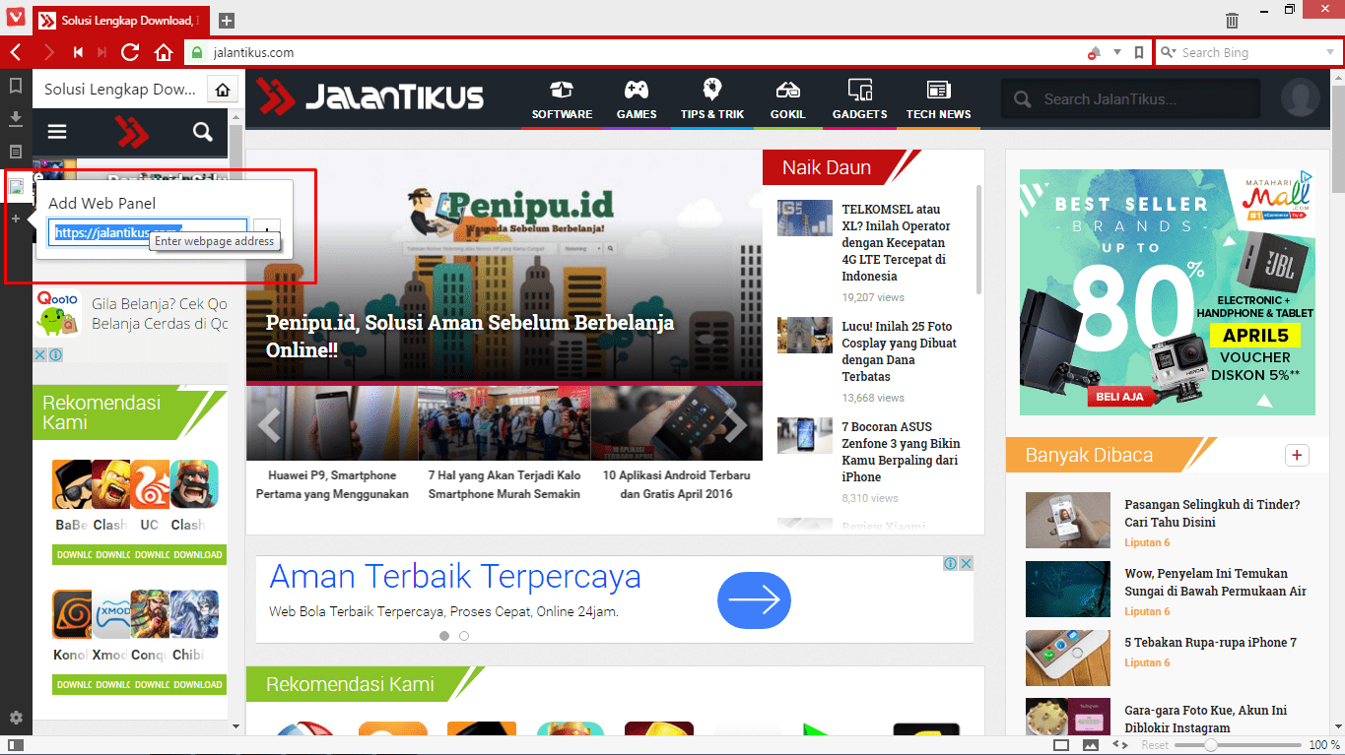
Task: Select second ad carousel dot
Action: 464,636
